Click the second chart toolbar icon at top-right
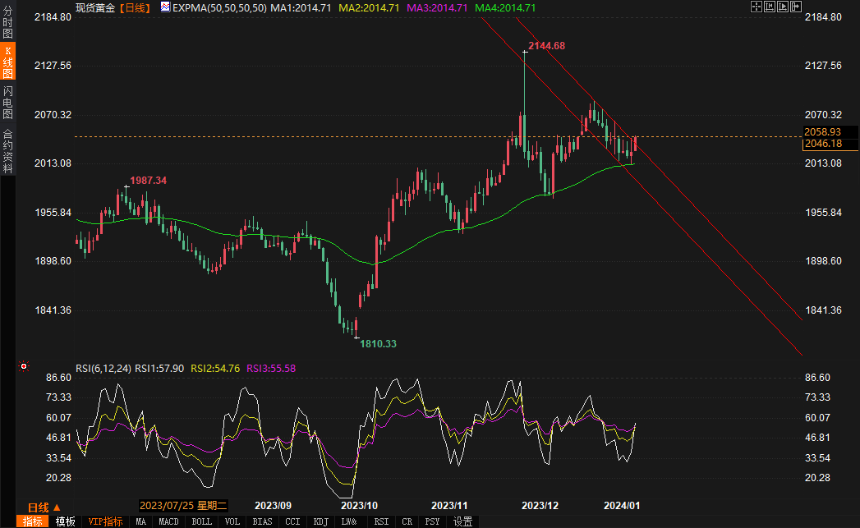The width and height of the screenshot is (860, 528). click(770, 7)
